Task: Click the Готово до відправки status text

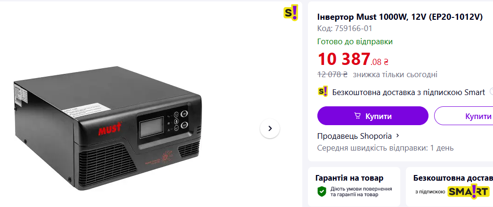Action: (355, 41)
